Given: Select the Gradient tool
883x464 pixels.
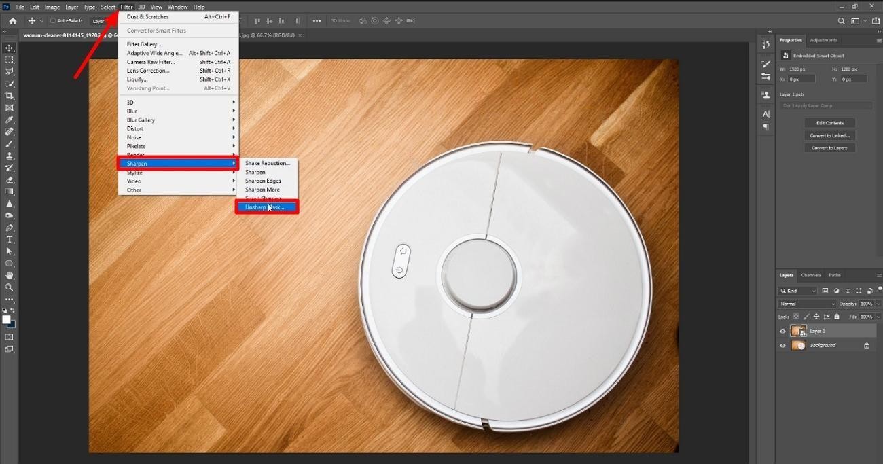Looking at the screenshot, I should coord(10,192).
